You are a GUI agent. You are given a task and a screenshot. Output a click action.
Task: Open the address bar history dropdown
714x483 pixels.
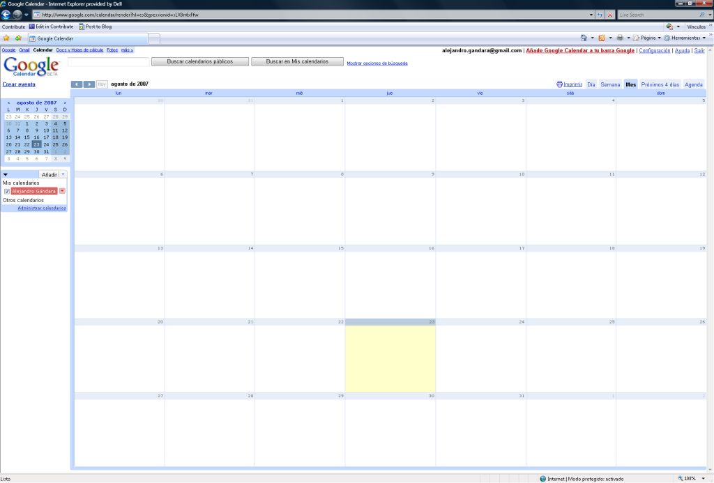(x=591, y=15)
